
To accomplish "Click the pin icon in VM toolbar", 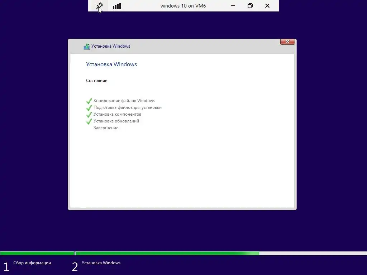I will 100,6.
